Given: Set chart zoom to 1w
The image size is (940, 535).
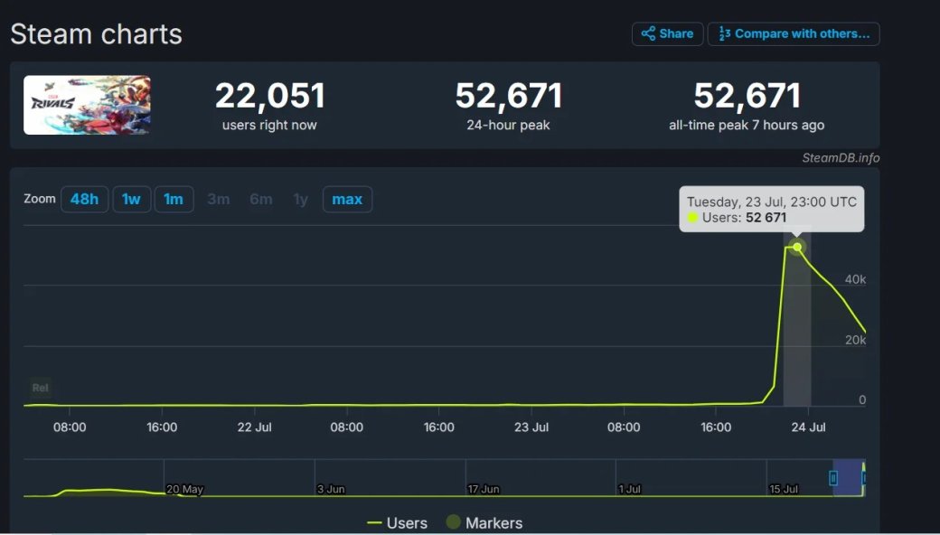Looking at the screenshot, I should (131, 200).
